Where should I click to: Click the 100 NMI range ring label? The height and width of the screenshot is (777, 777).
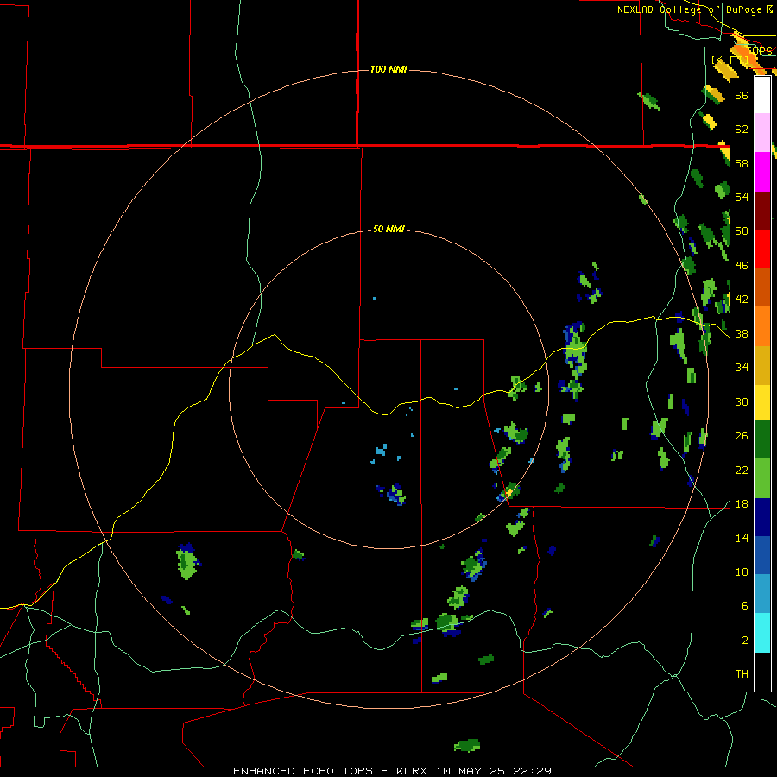pos(388,69)
